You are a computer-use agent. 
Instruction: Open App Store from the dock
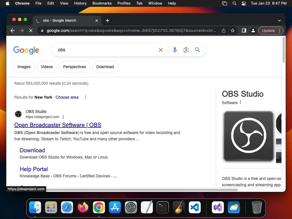point(115,207)
